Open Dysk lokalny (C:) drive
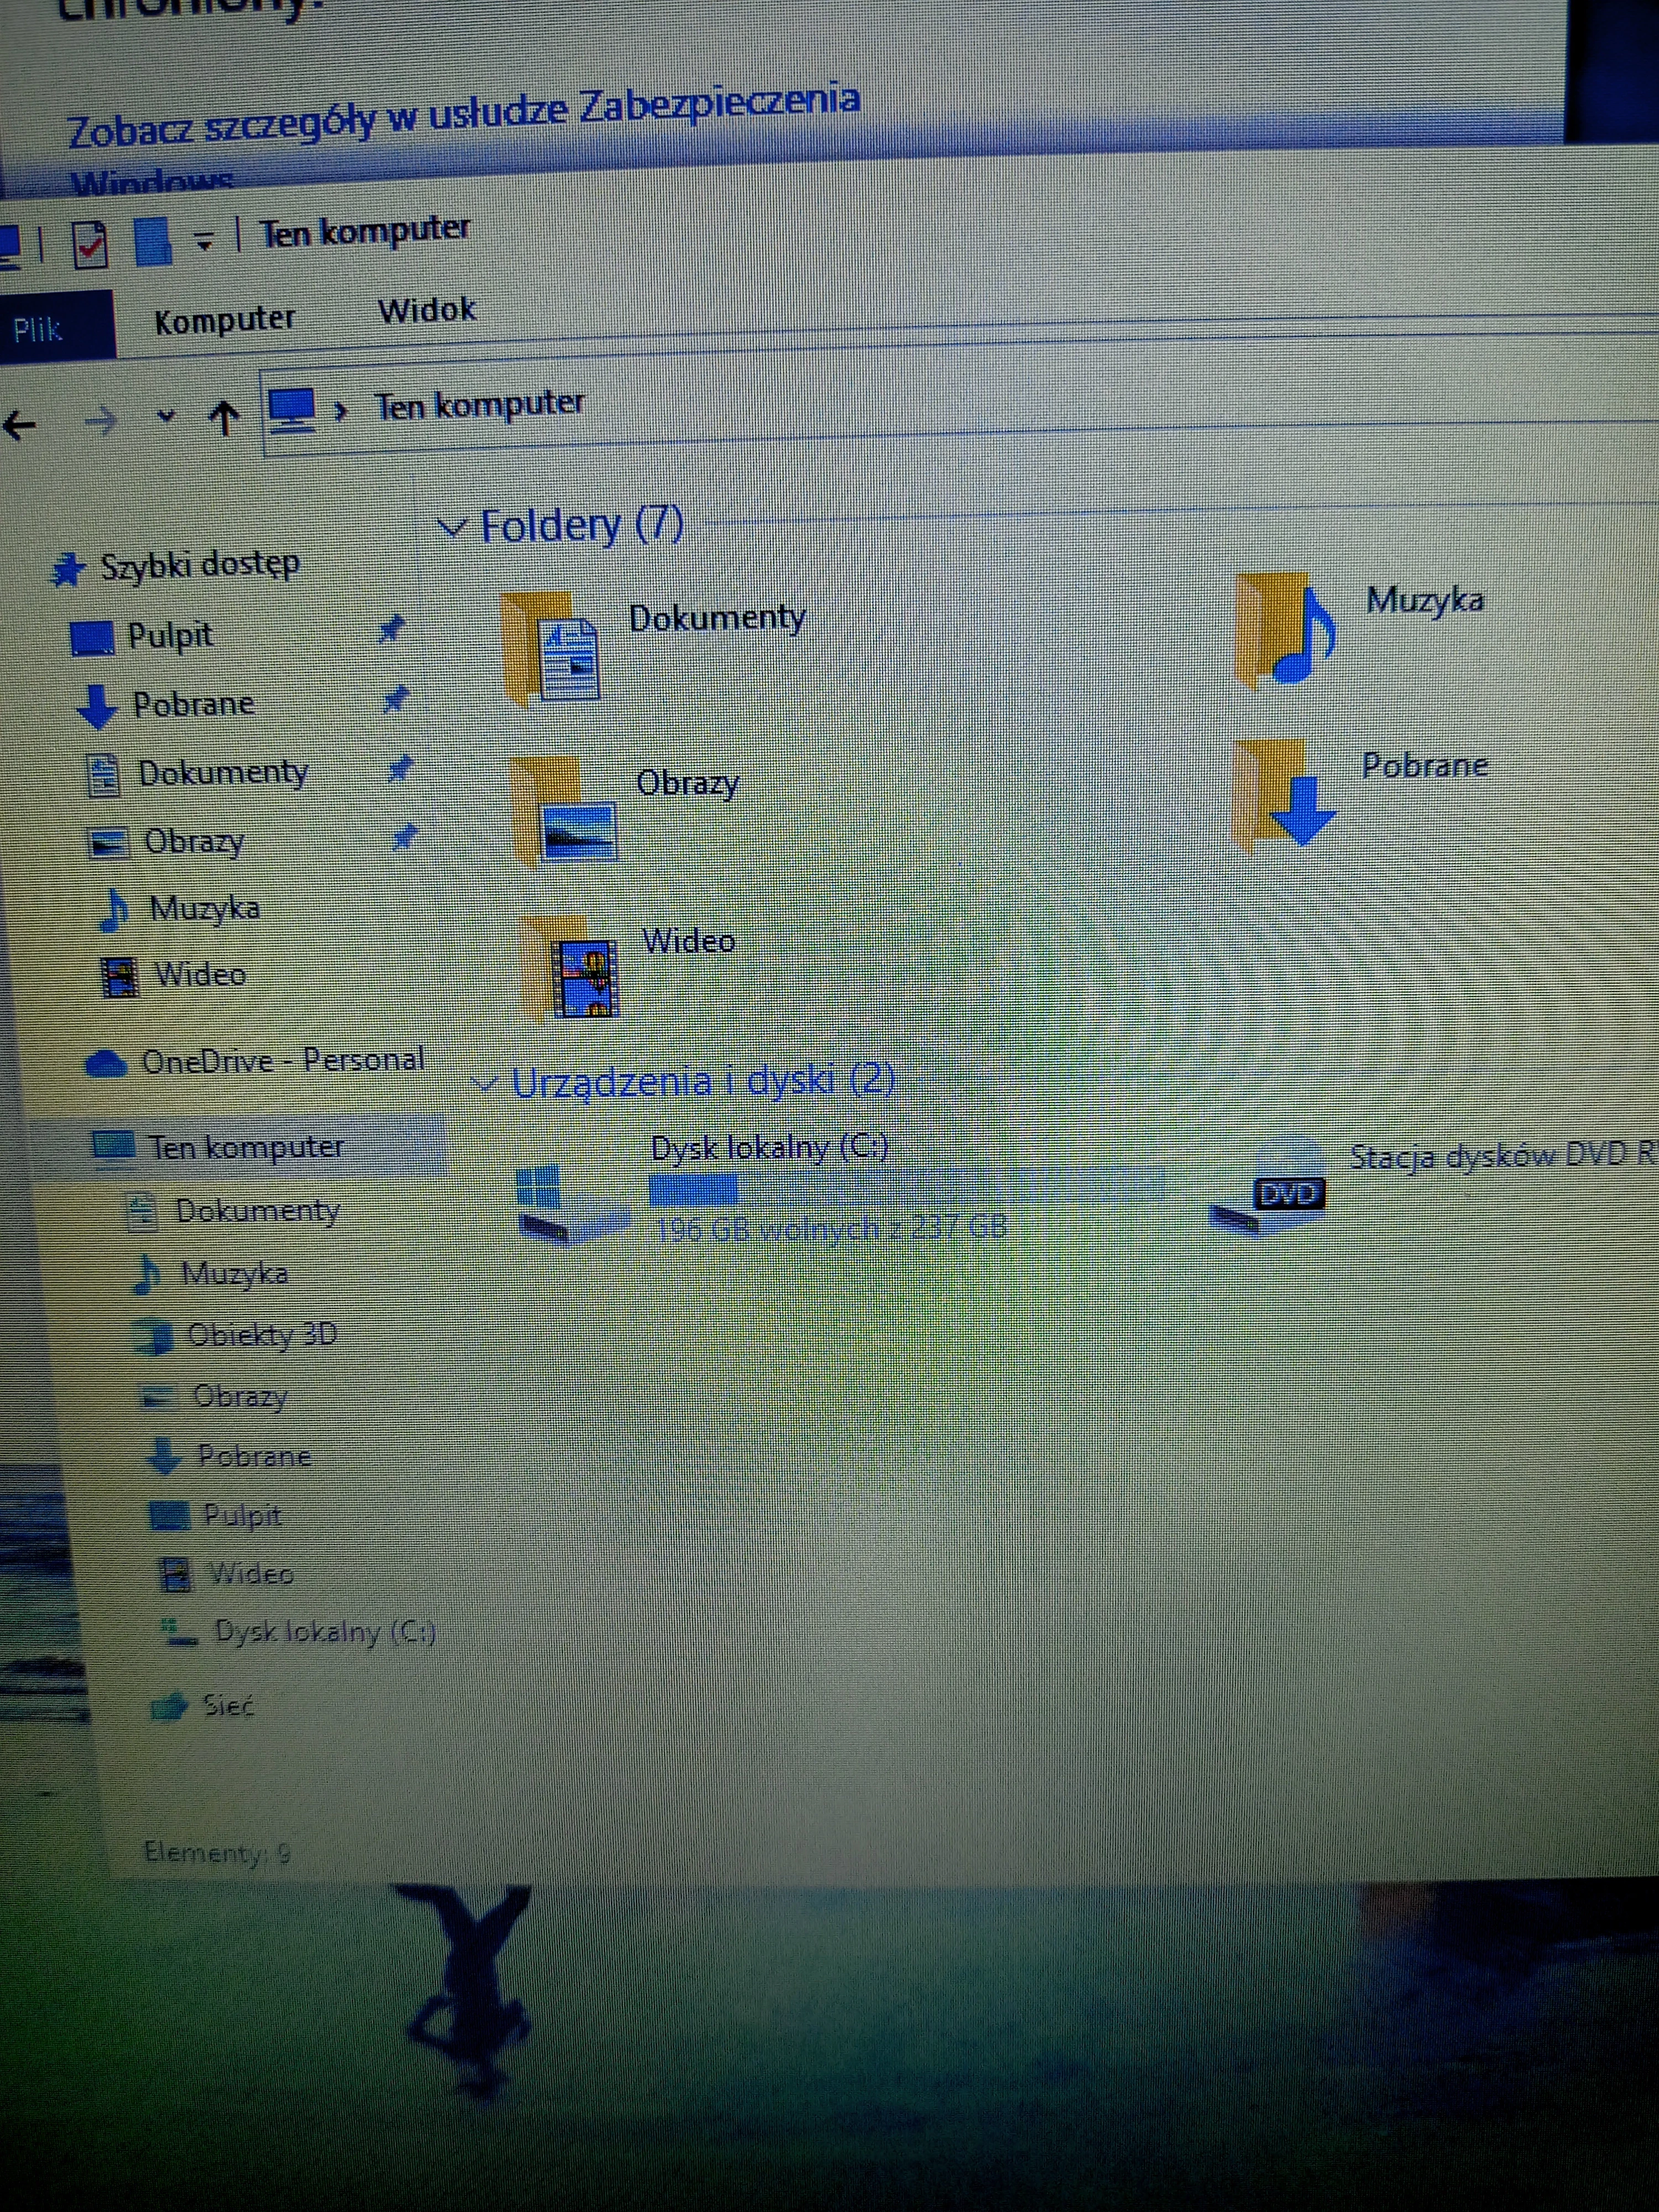 (x=770, y=1147)
